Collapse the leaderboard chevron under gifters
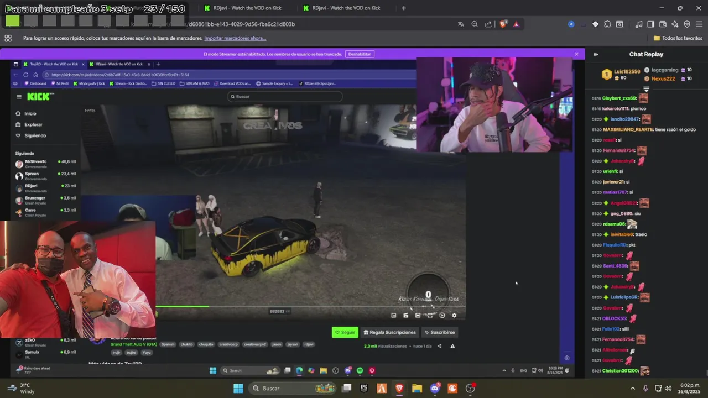The image size is (708, 398). [x=646, y=89]
